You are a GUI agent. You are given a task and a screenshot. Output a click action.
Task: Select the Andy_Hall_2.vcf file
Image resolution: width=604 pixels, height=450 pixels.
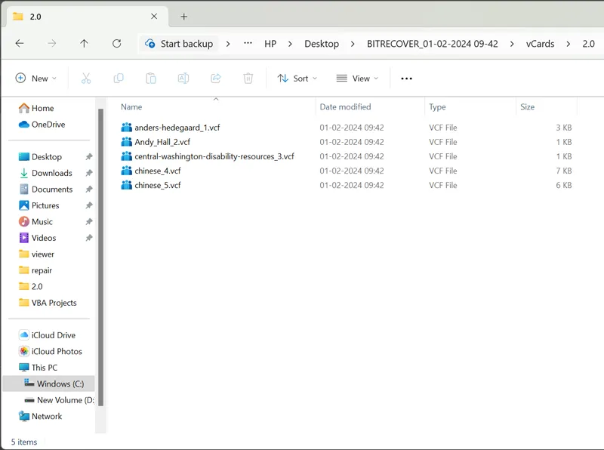click(162, 142)
